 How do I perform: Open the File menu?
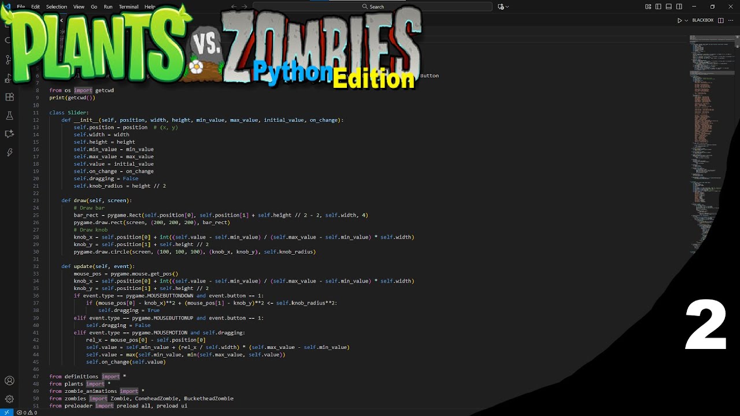pos(21,7)
